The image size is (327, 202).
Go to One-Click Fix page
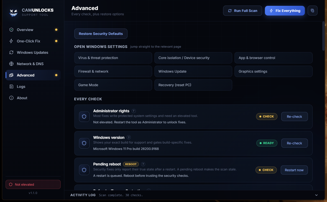coord(33,41)
